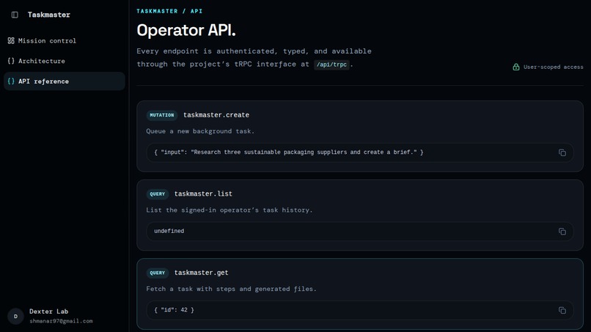Copy the taskmaster.get example input
The height and width of the screenshot is (332, 591).
point(562,310)
